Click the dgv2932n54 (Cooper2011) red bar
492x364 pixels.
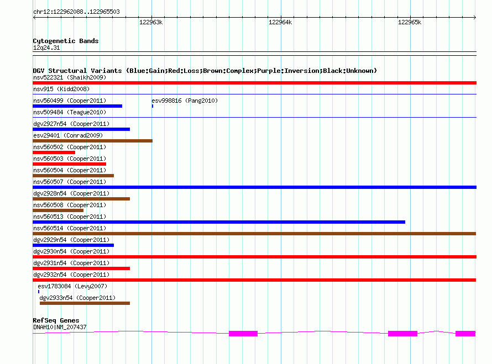pos(254,280)
